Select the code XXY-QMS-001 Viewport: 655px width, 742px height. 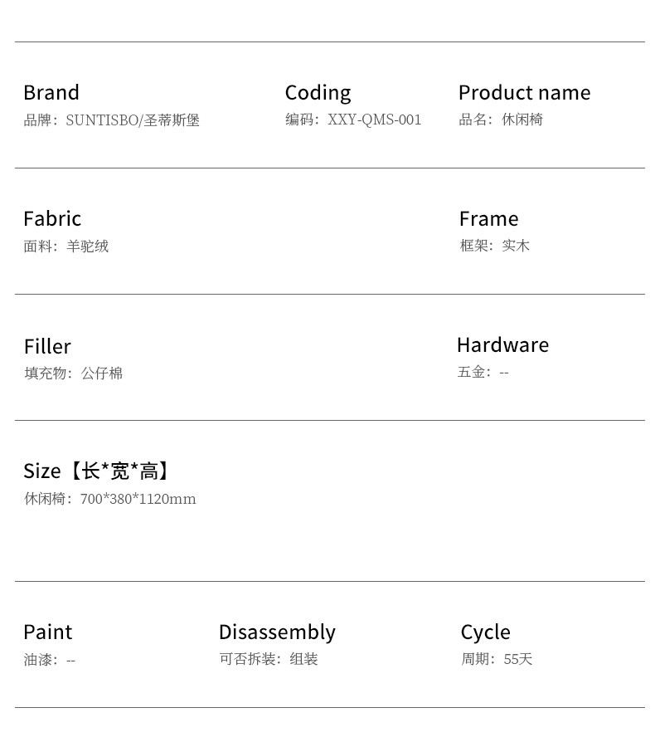pyautogui.click(x=374, y=120)
